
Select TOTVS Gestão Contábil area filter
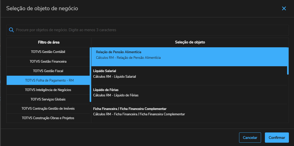coord(48,52)
